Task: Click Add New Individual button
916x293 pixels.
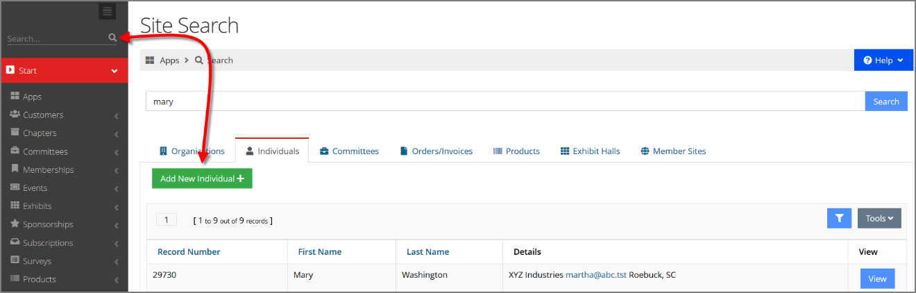Action: [202, 178]
